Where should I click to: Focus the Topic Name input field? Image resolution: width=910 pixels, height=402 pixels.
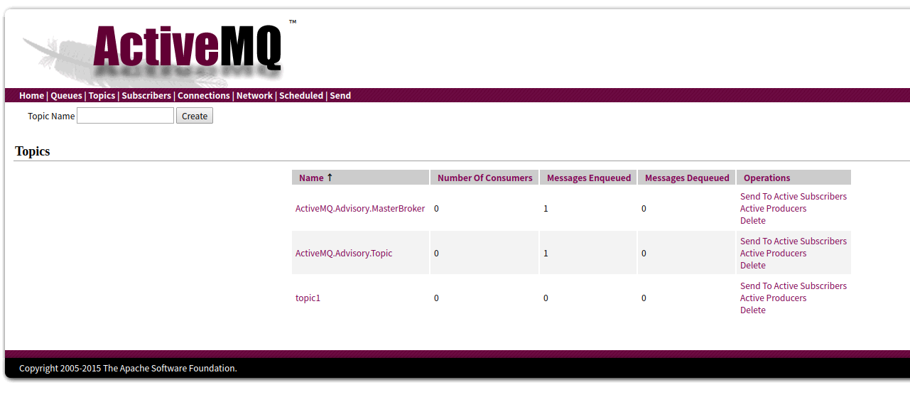[125, 116]
